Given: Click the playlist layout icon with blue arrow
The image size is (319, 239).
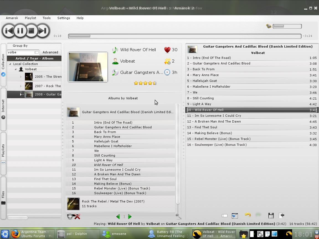Looking at the screenshot, I should pos(235,216).
